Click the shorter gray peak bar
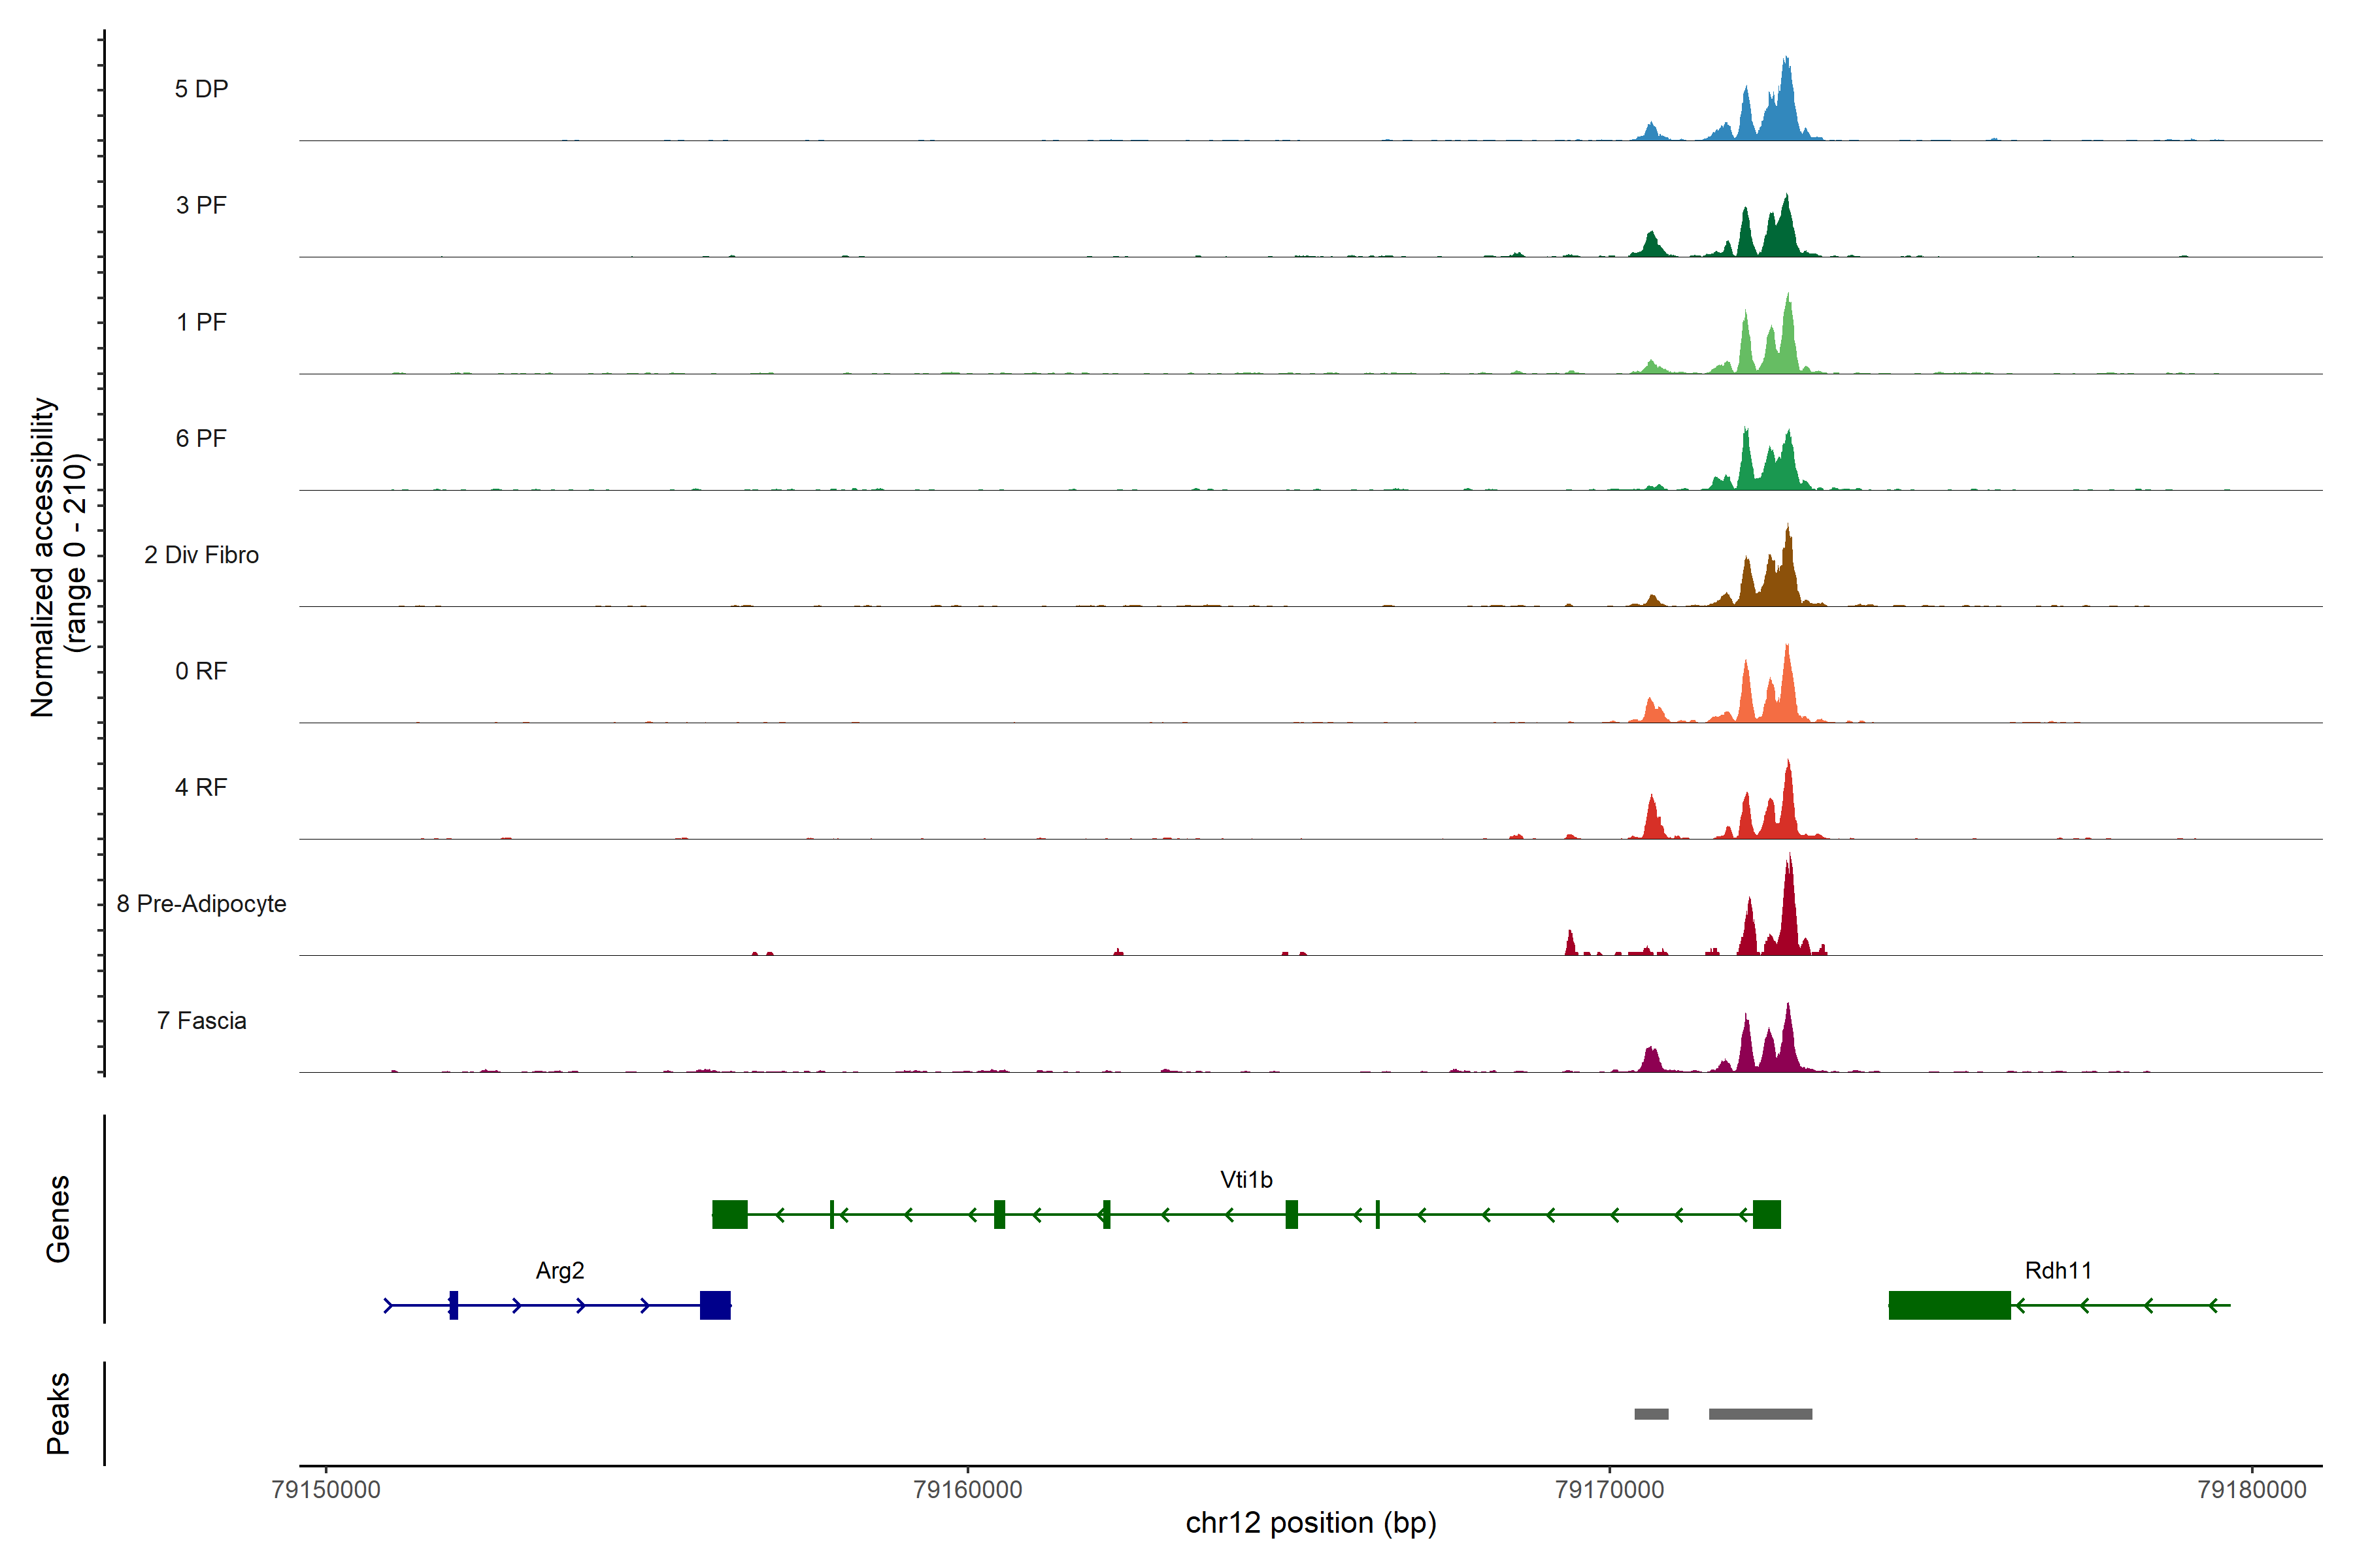The image size is (2353, 1568). (x=1651, y=1413)
